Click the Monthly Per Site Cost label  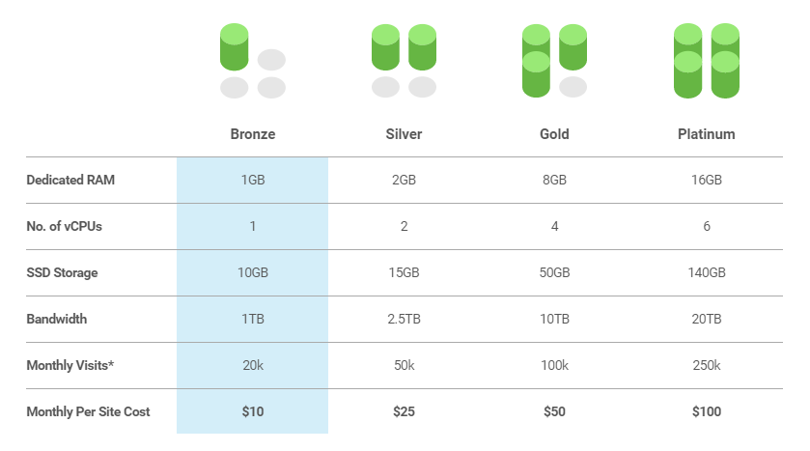click(x=88, y=411)
